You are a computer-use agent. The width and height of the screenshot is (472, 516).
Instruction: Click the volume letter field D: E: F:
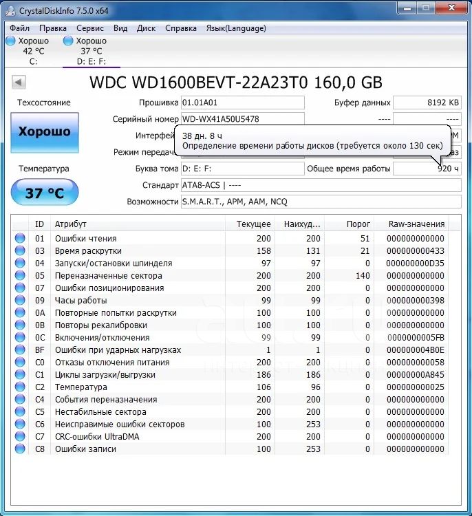tap(243, 169)
